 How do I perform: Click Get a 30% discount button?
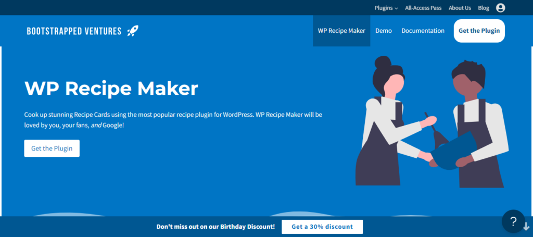click(x=322, y=227)
